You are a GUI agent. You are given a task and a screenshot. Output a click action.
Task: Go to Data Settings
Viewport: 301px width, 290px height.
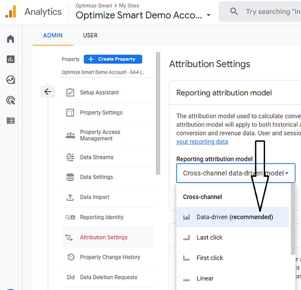[108, 177]
